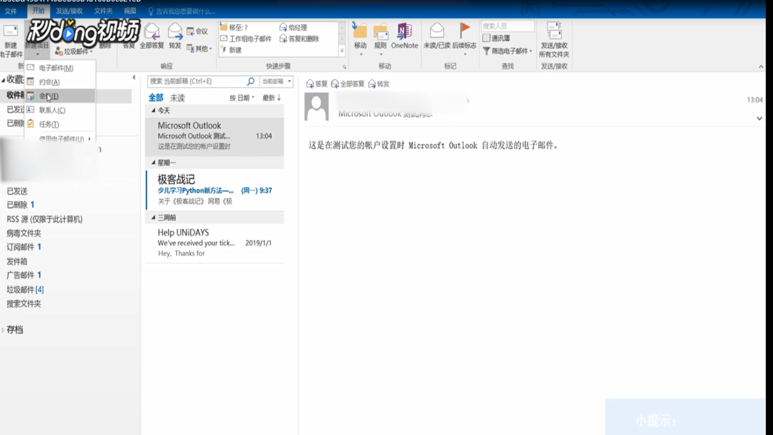Collapse the folder pane with the arrow
The height and width of the screenshot is (435, 773).
pyautogui.click(x=134, y=78)
